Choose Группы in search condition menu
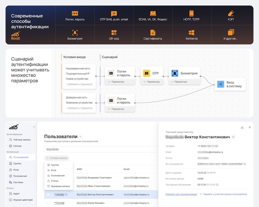The image size is (259, 207). 59,165
